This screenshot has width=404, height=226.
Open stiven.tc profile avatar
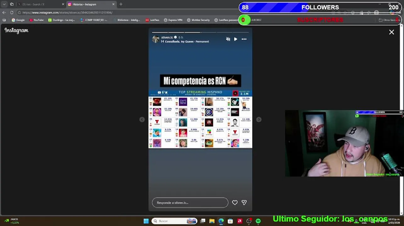(x=156, y=39)
